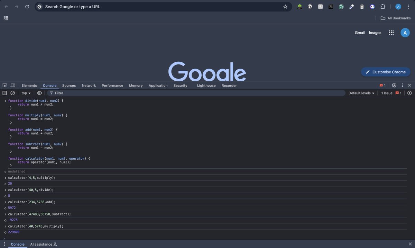
Task: Click the color picker eyedropper extension
Action: tap(352, 7)
